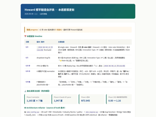156x117 pixels.
Task: Click the IFRS Q4 欄位 fix cell
Action: click(x=42, y=66)
